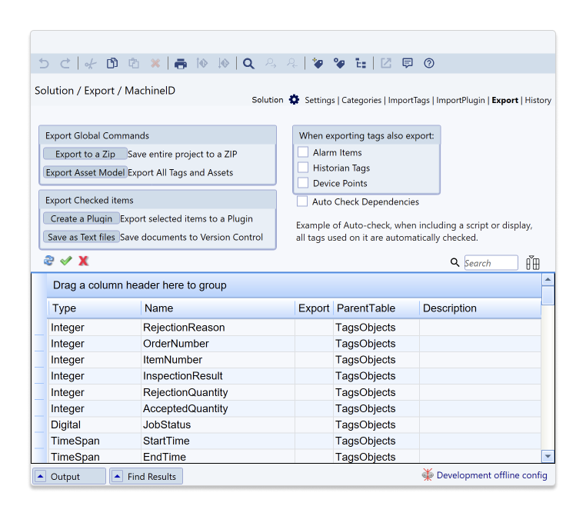
Task: Click the comment bubble toolbar icon
Action: pos(408,64)
